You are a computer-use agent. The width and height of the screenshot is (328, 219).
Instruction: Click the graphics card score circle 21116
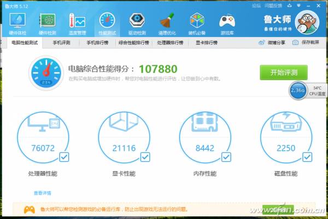[124, 137]
